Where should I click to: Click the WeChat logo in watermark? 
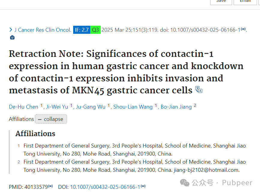click(184, 183)
